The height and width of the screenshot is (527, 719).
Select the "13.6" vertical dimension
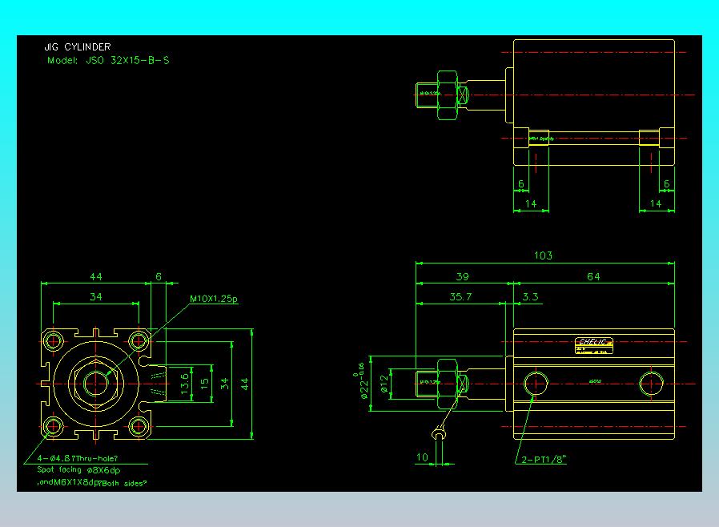[185, 384]
